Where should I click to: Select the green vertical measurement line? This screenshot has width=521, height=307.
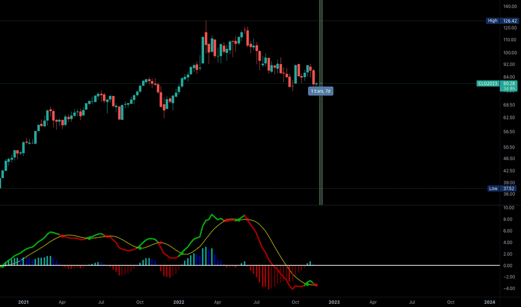[x=321, y=102]
